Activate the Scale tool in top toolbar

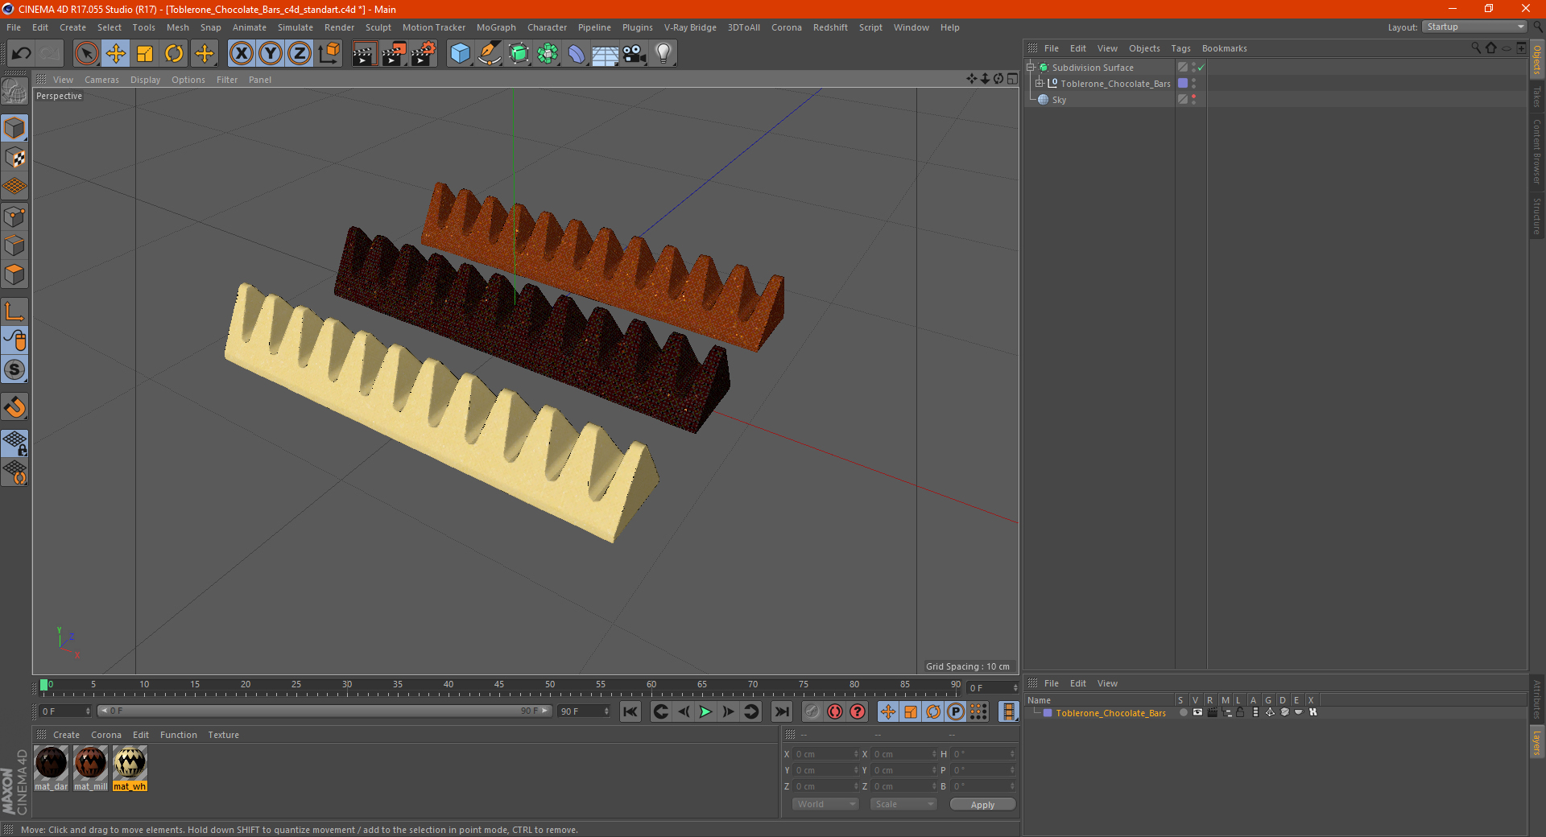point(145,54)
